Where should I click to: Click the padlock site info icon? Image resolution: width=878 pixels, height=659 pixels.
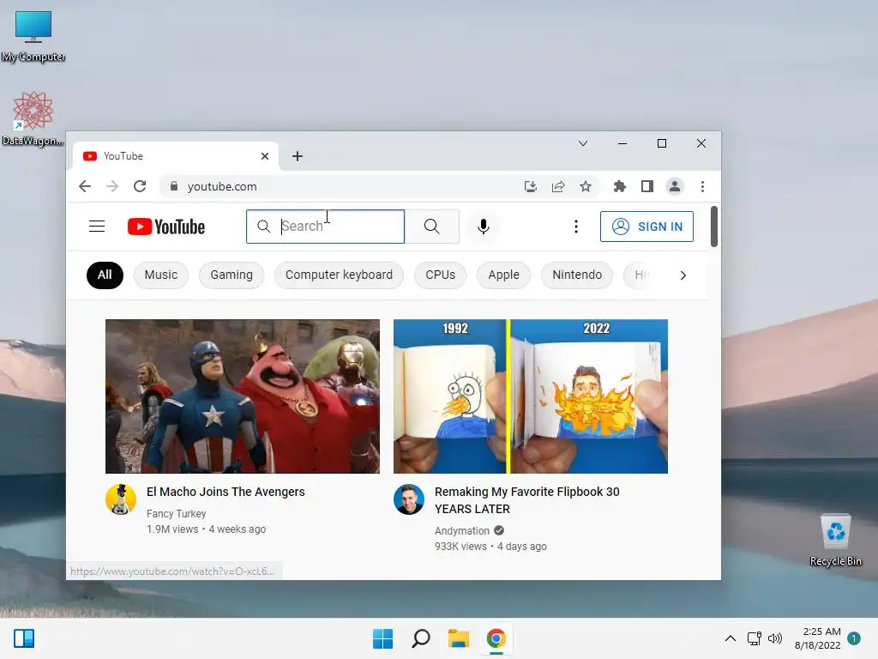pyautogui.click(x=173, y=186)
